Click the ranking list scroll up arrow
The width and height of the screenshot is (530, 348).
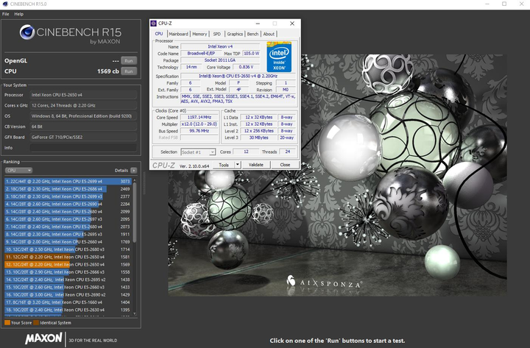135,180
